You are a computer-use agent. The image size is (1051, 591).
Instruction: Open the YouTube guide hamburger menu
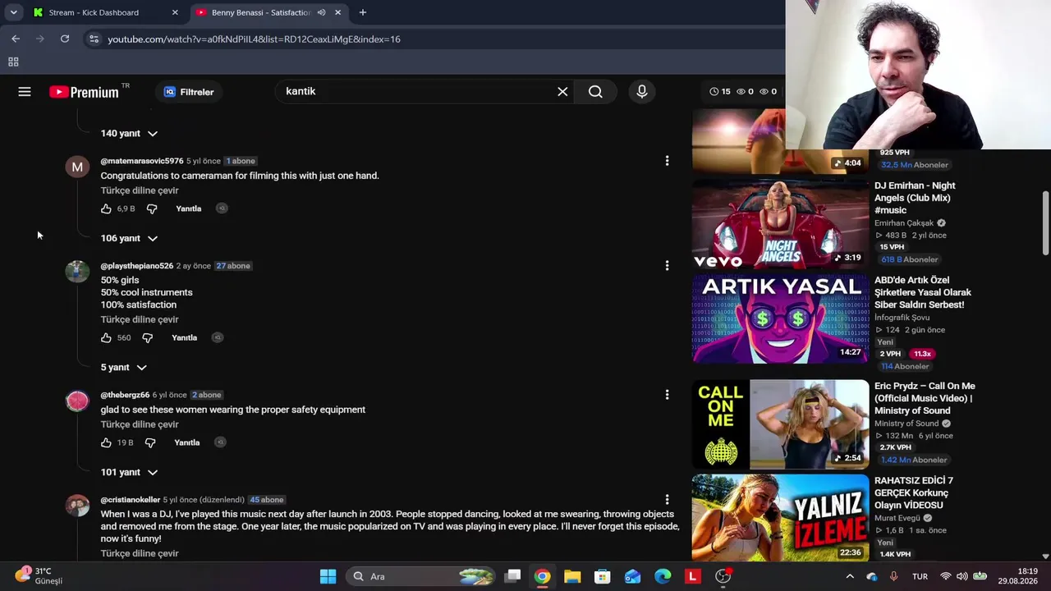(25, 92)
